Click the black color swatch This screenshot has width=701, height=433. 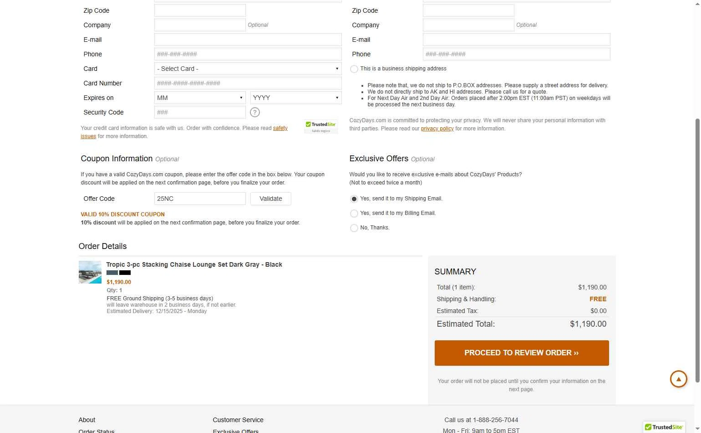click(125, 273)
